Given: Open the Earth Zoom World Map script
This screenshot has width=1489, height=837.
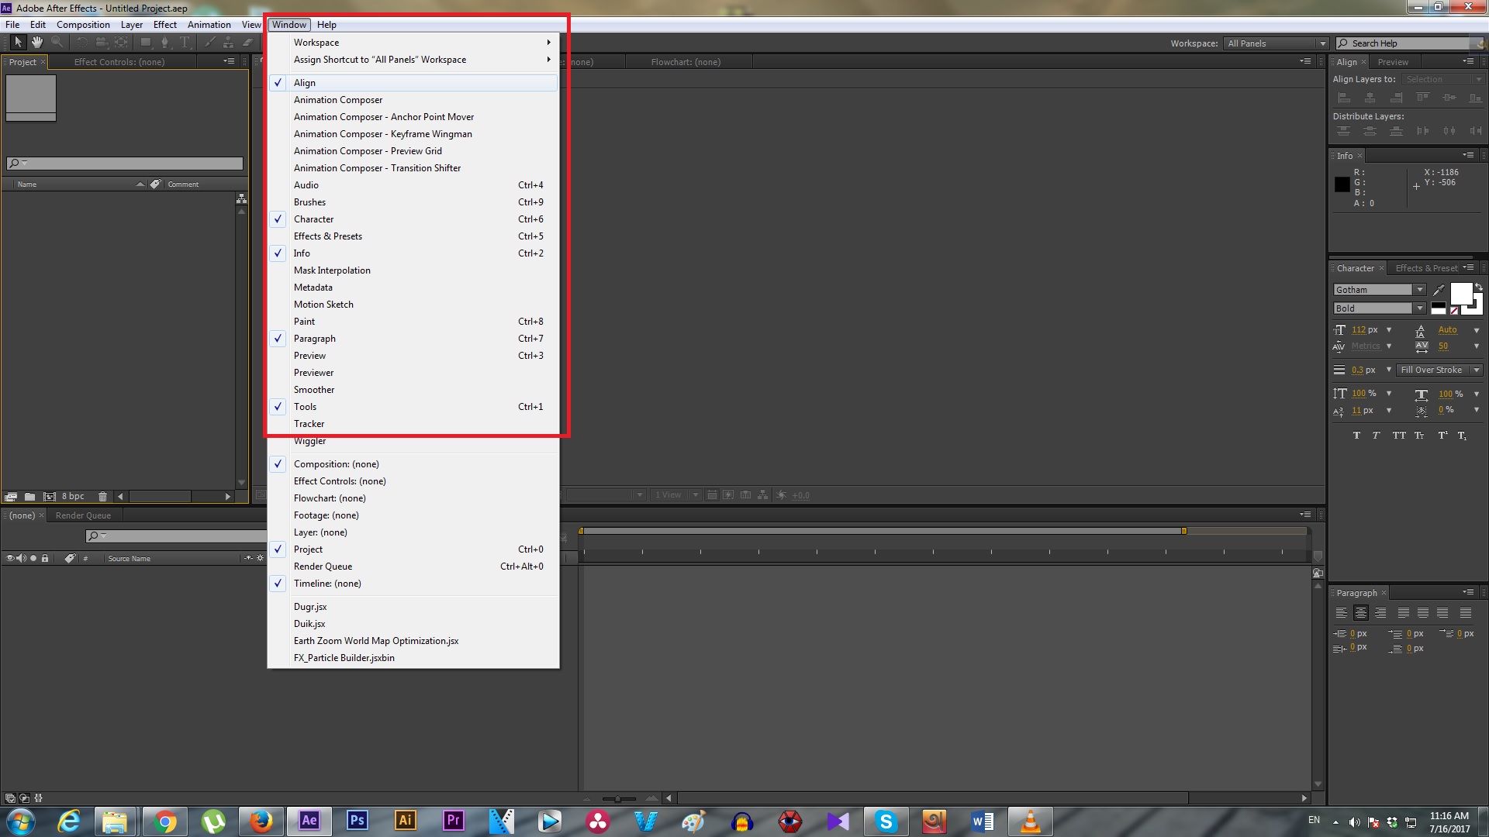Looking at the screenshot, I should (x=375, y=639).
